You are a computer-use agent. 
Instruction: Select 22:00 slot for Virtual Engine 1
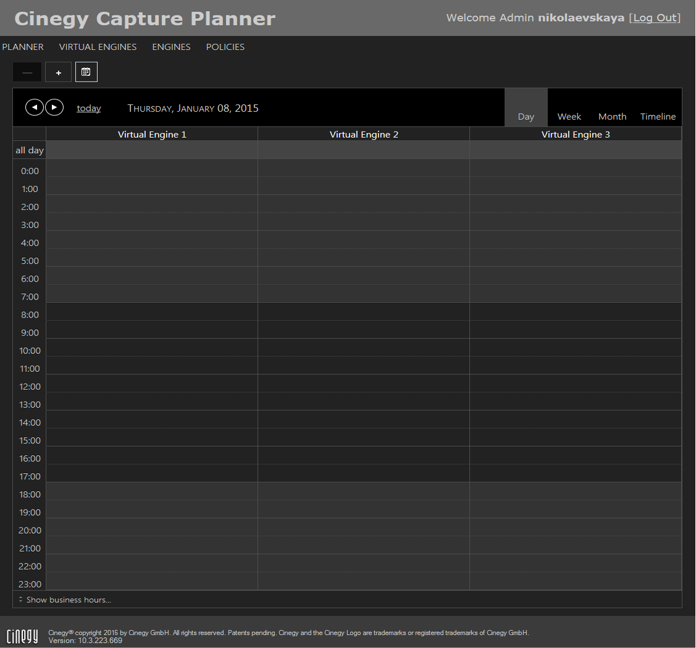pos(152,563)
